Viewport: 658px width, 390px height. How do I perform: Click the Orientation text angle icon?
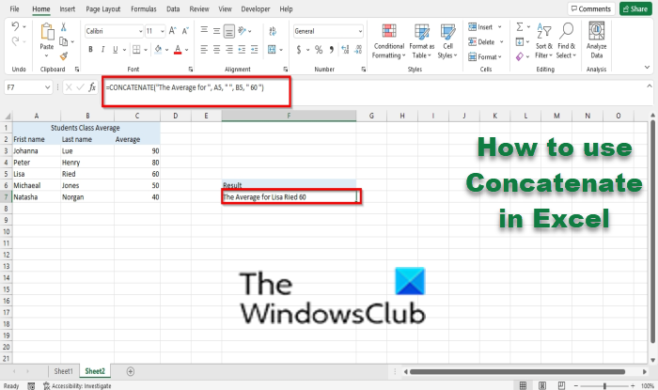coord(243,30)
